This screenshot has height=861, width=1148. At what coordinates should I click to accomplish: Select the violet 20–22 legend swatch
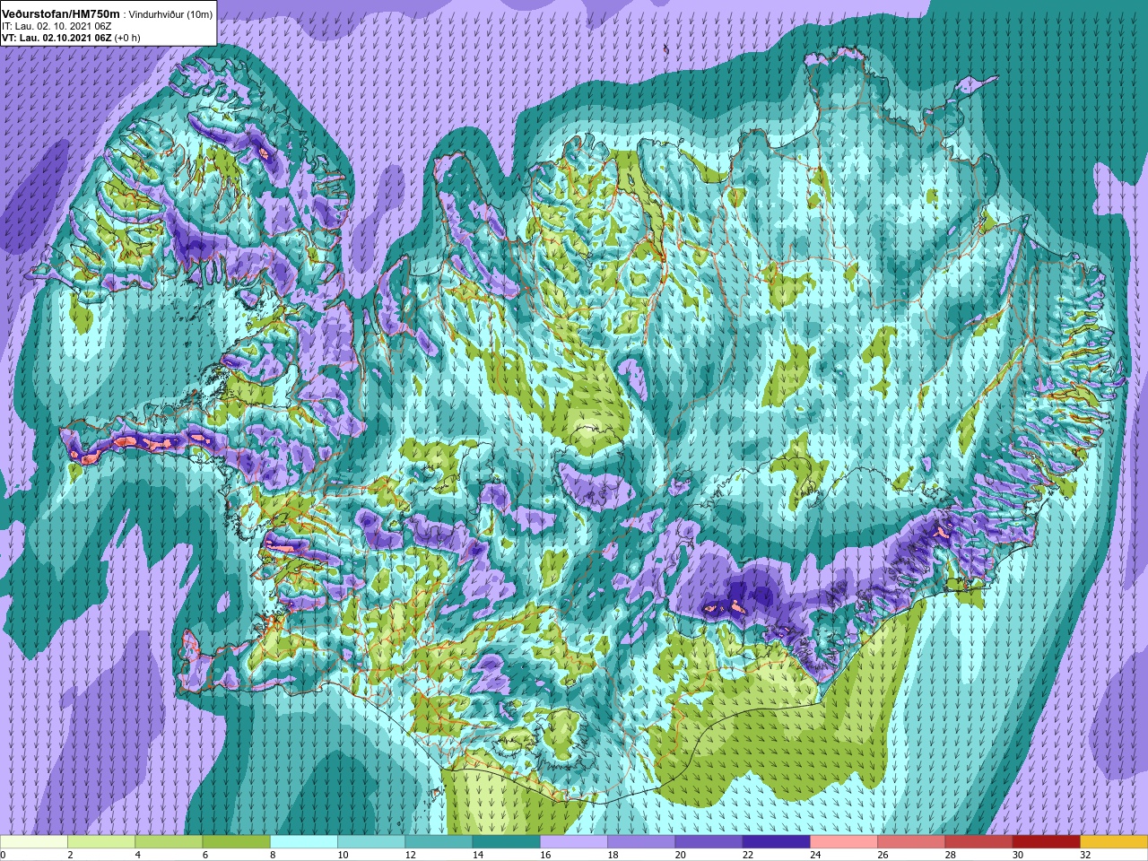tap(709, 842)
